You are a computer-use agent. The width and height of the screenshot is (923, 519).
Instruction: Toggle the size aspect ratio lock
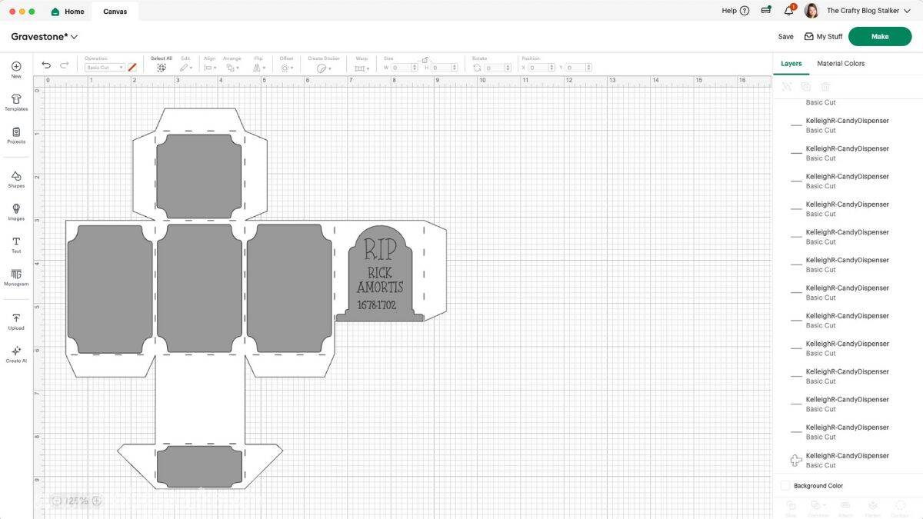pyautogui.click(x=425, y=60)
